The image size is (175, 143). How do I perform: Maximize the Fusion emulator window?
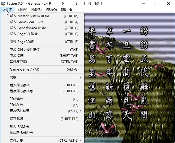click(x=156, y=4)
